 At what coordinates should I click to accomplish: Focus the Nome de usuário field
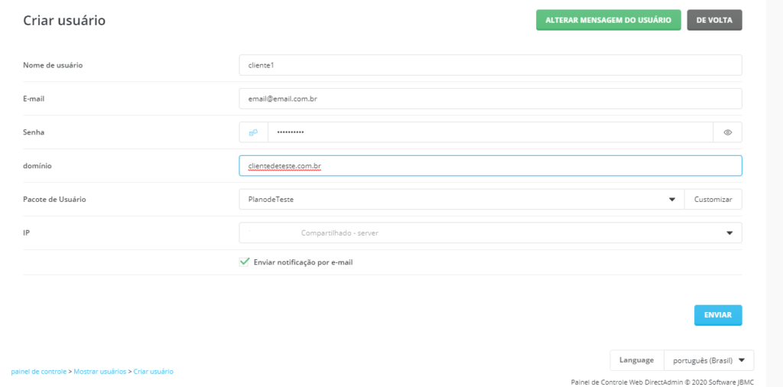[490, 65]
